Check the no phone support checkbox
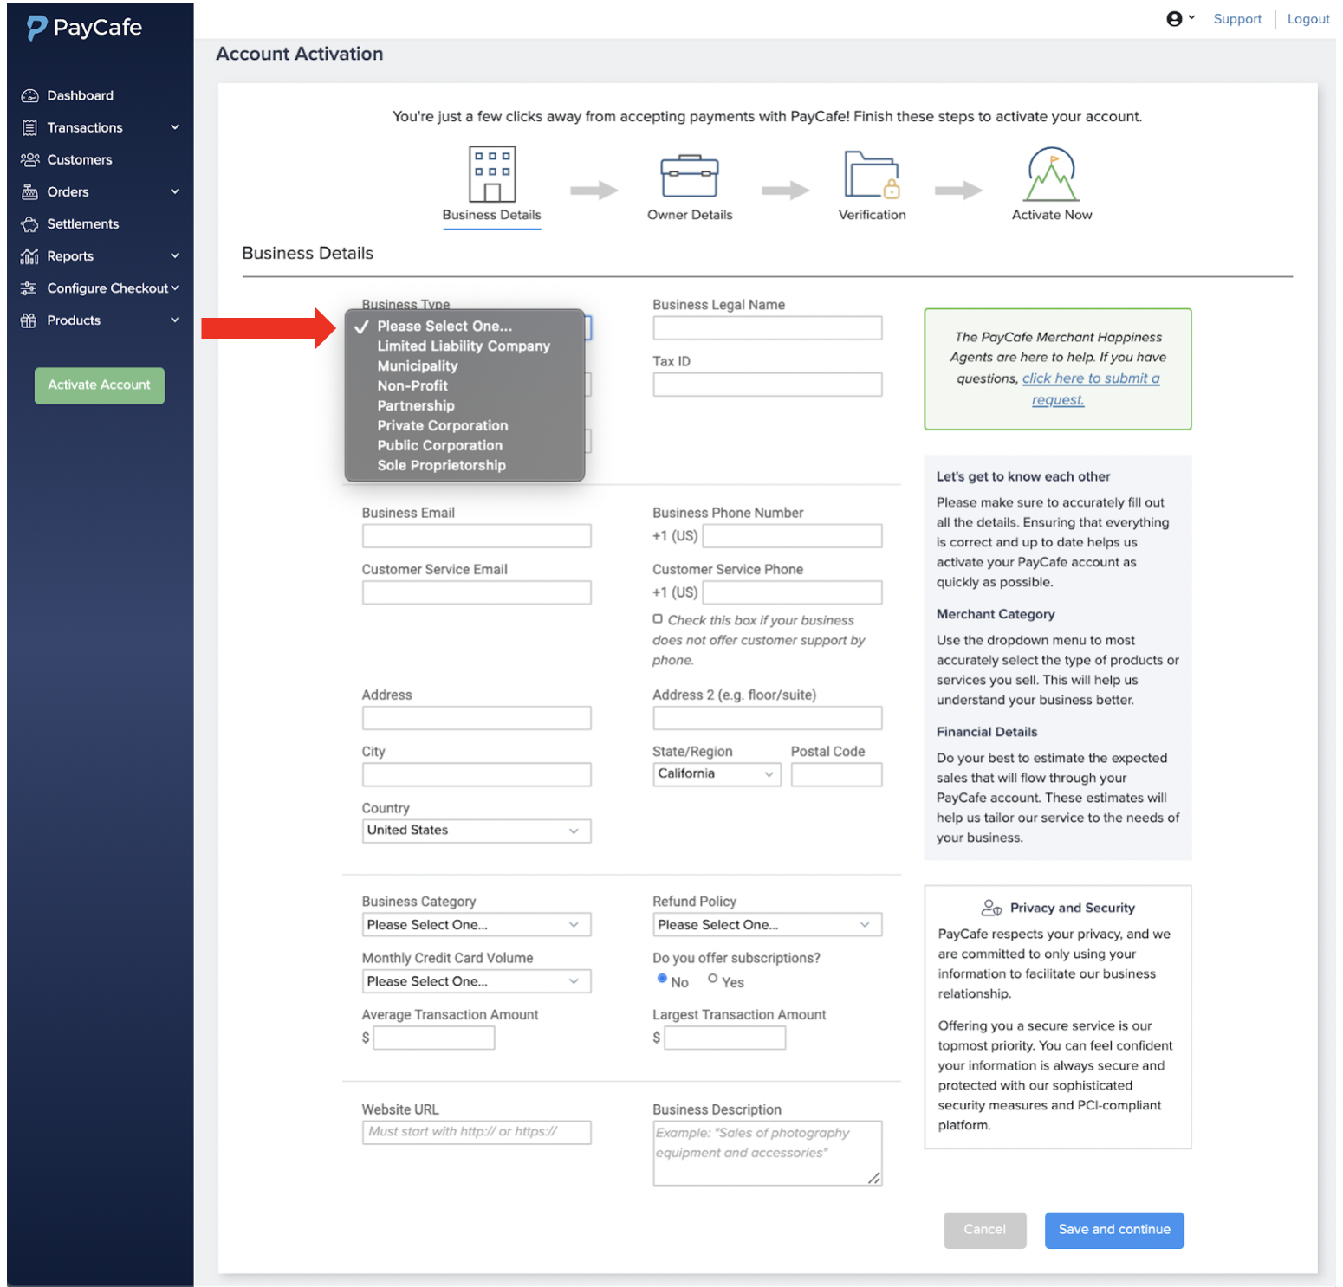Screen dimensions: 1343x1287 [x=658, y=619]
